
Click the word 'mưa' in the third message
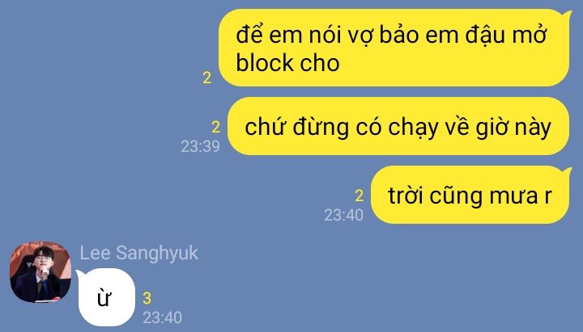coord(511,195)
